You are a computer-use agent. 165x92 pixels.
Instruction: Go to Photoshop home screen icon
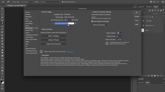(x=3, y=2)
